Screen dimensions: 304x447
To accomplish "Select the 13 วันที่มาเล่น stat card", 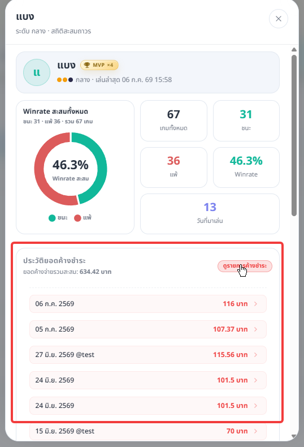I will click(210, 213).
